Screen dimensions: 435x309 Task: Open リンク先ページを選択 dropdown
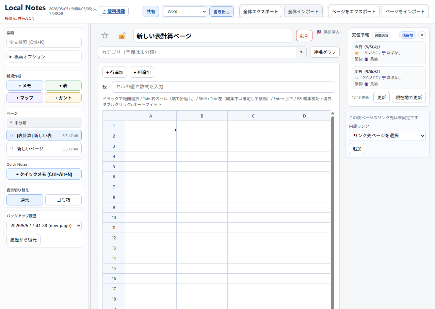(387, 136)
